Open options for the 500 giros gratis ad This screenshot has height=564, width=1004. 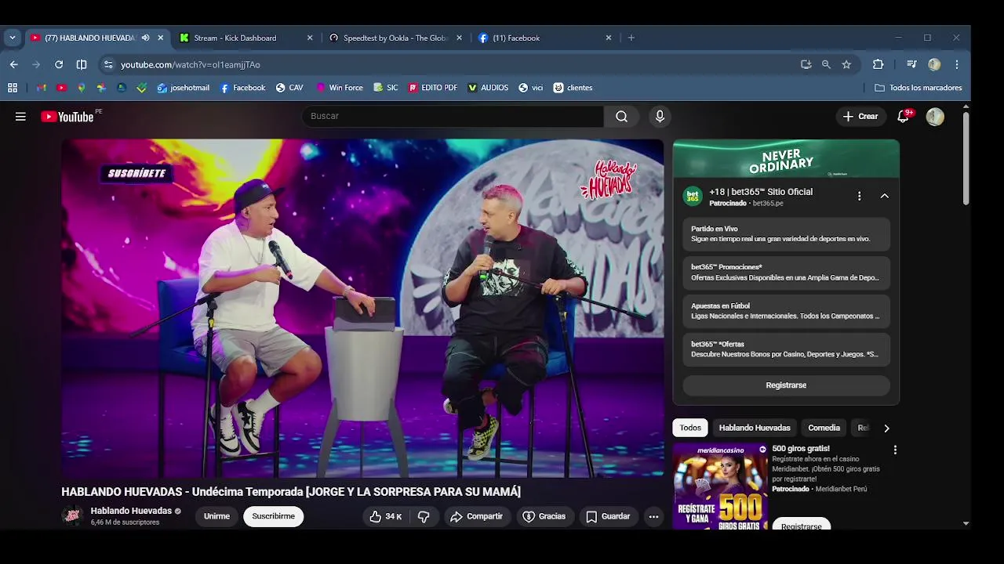click(x=895, y=450)
